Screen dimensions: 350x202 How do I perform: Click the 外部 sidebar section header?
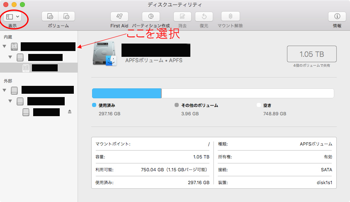8,81
